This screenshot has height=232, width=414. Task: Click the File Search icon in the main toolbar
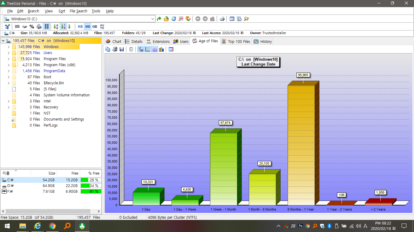181,19
